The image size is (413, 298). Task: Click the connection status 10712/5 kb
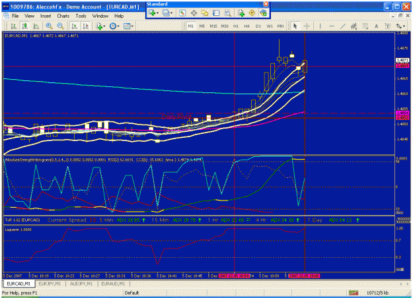point(377,293)
